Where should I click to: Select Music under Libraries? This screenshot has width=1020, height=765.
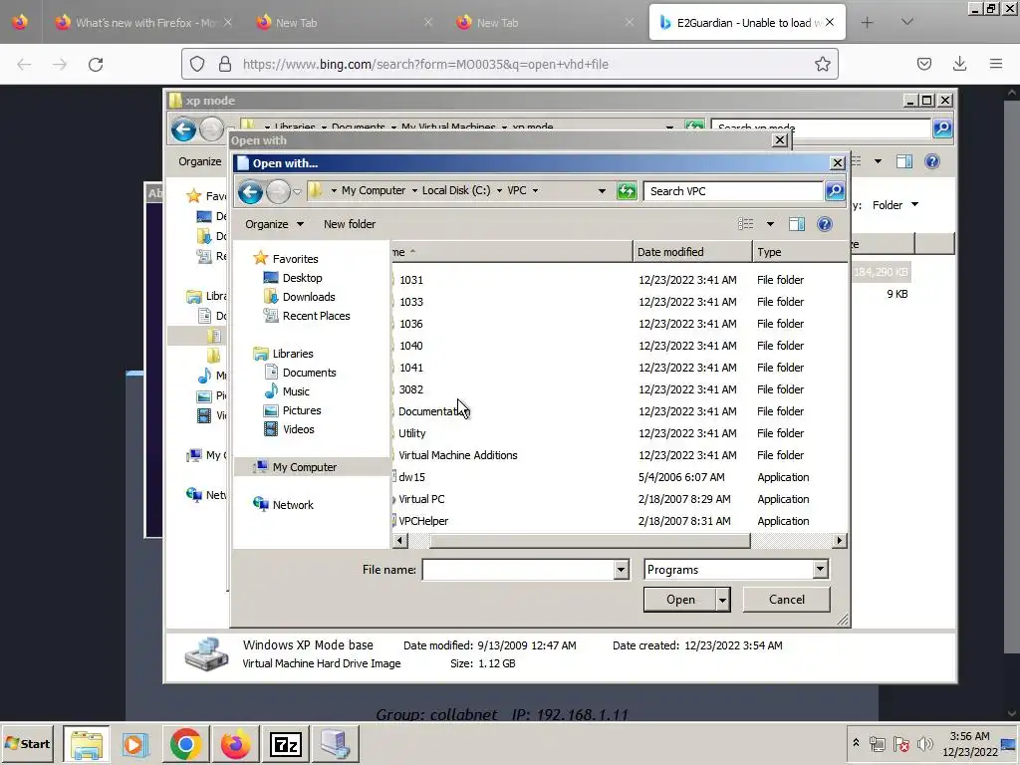click(295, 391)
